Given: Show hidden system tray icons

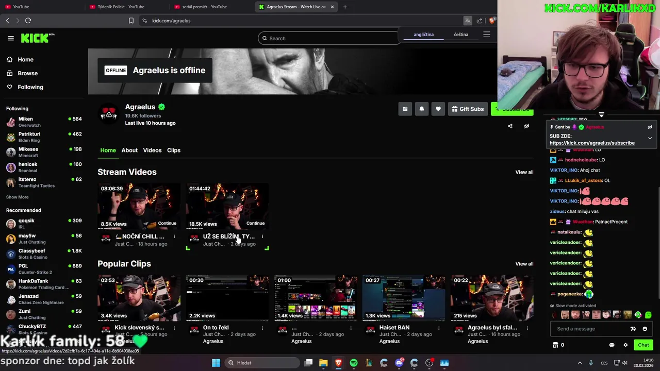Looking at the screenshot, I should coord(580,363).
